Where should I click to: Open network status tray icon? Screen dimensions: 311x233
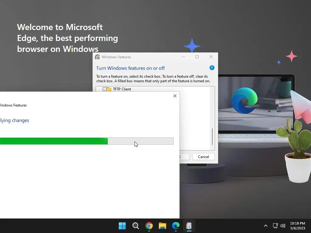pos(275,226)
